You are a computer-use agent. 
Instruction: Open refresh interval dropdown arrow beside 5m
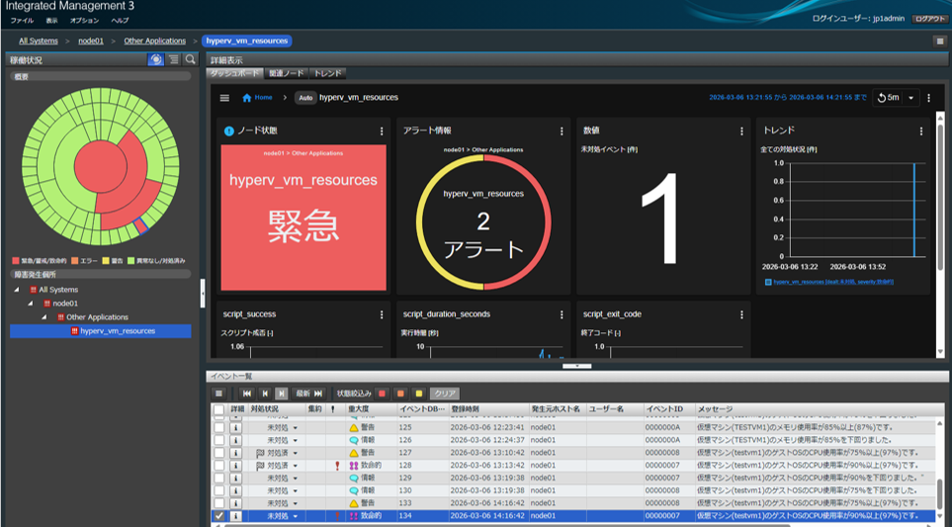coord(910,98)
